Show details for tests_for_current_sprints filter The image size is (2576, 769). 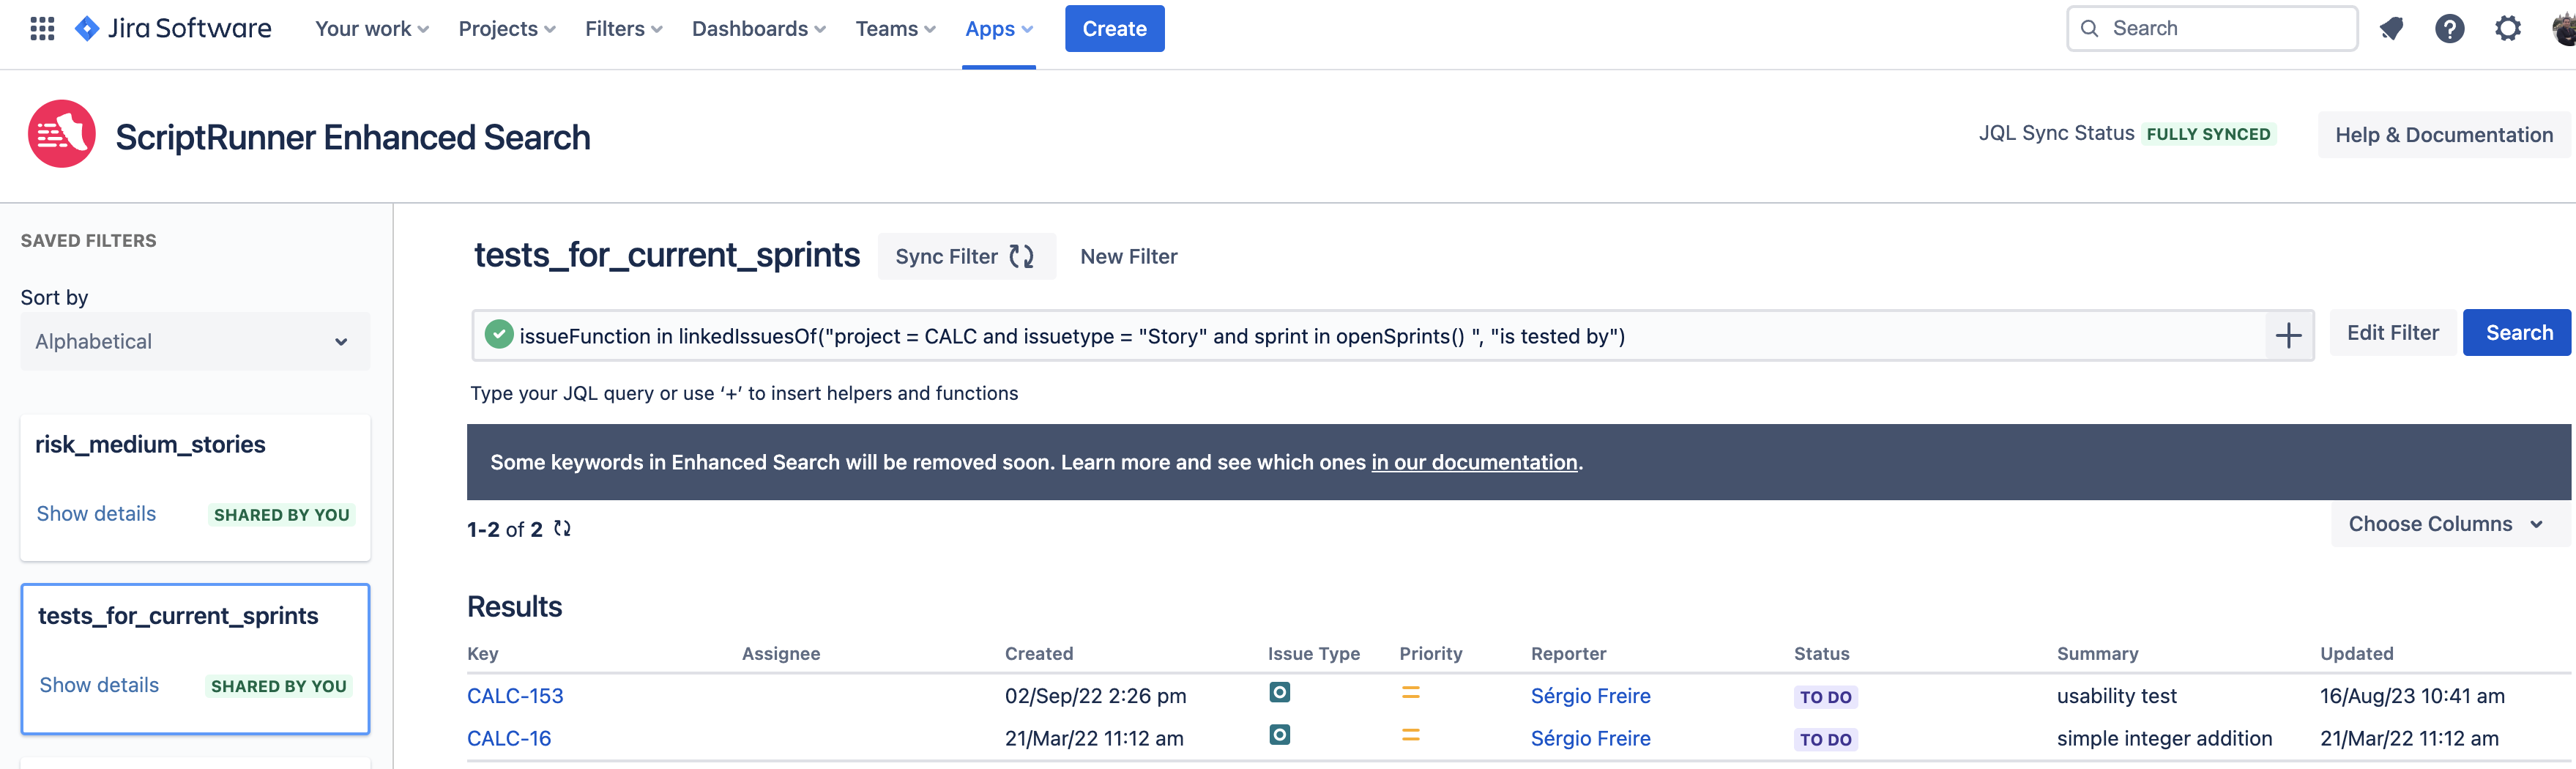[x=99, y=685]
